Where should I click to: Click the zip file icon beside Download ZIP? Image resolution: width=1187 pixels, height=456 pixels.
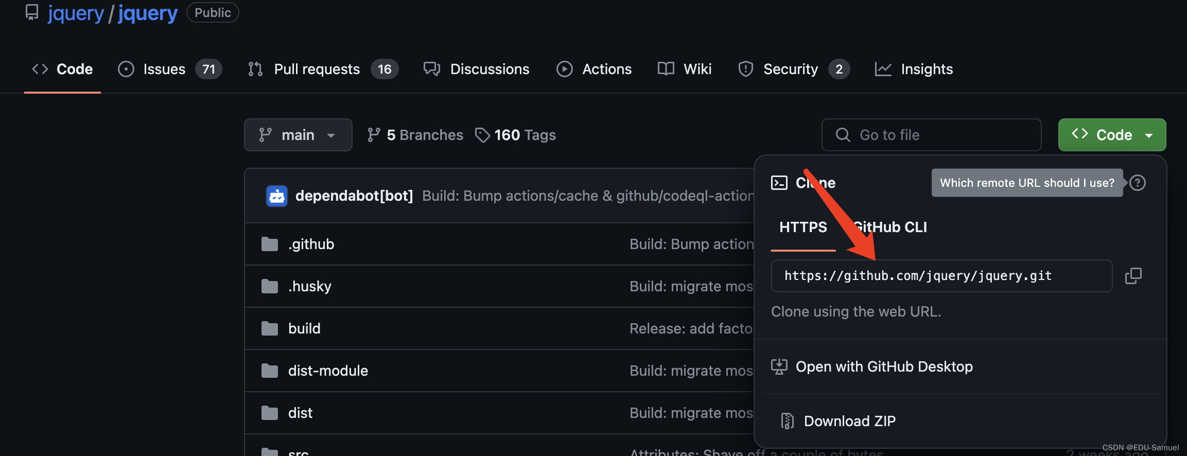pyautogui.click(x=788, y=421)
